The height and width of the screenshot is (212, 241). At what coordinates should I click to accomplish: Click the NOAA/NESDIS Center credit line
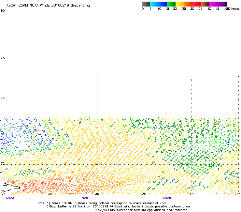[141, 210]
